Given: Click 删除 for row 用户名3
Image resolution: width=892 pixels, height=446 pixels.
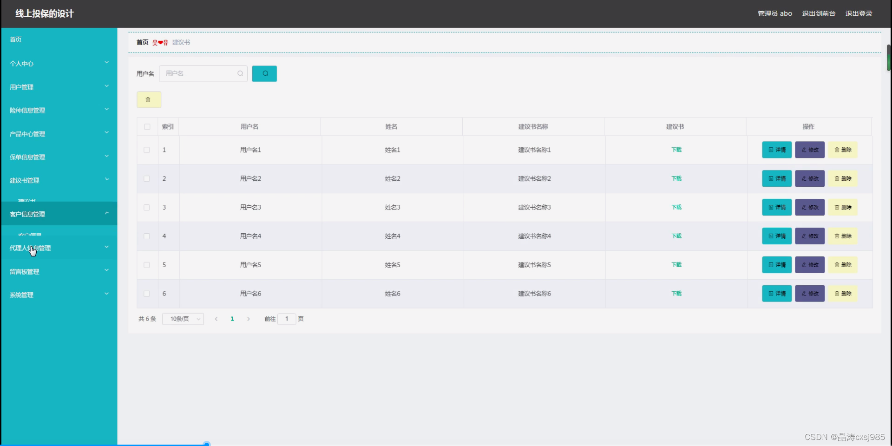Looking at the screenshot, I should point(843,207).
